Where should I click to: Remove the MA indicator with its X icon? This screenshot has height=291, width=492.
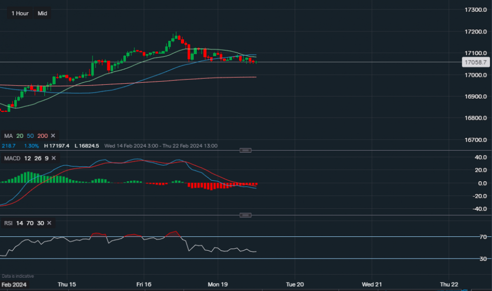click(x=53, y=135)
